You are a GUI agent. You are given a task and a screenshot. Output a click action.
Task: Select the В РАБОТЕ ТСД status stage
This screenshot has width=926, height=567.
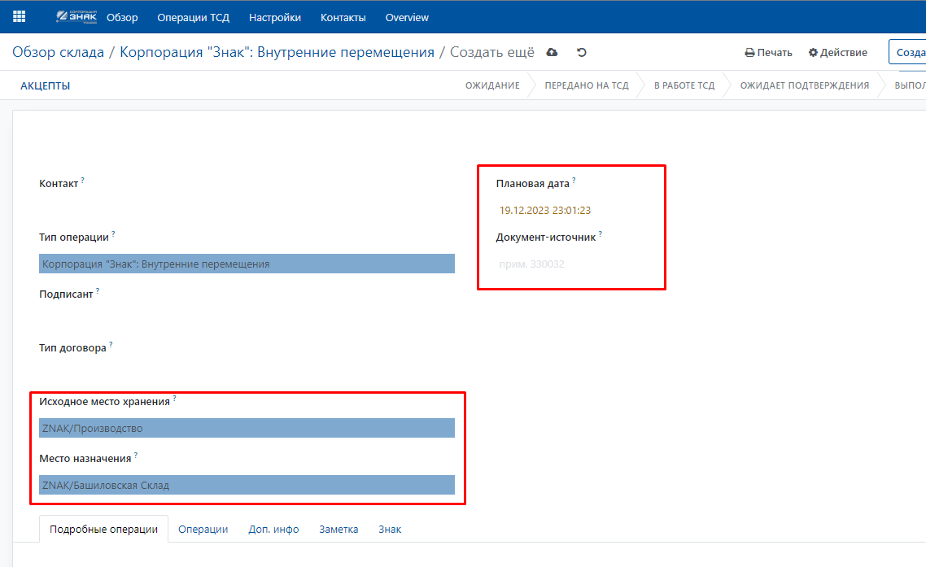pyautogui.click(x=684, y=85)
